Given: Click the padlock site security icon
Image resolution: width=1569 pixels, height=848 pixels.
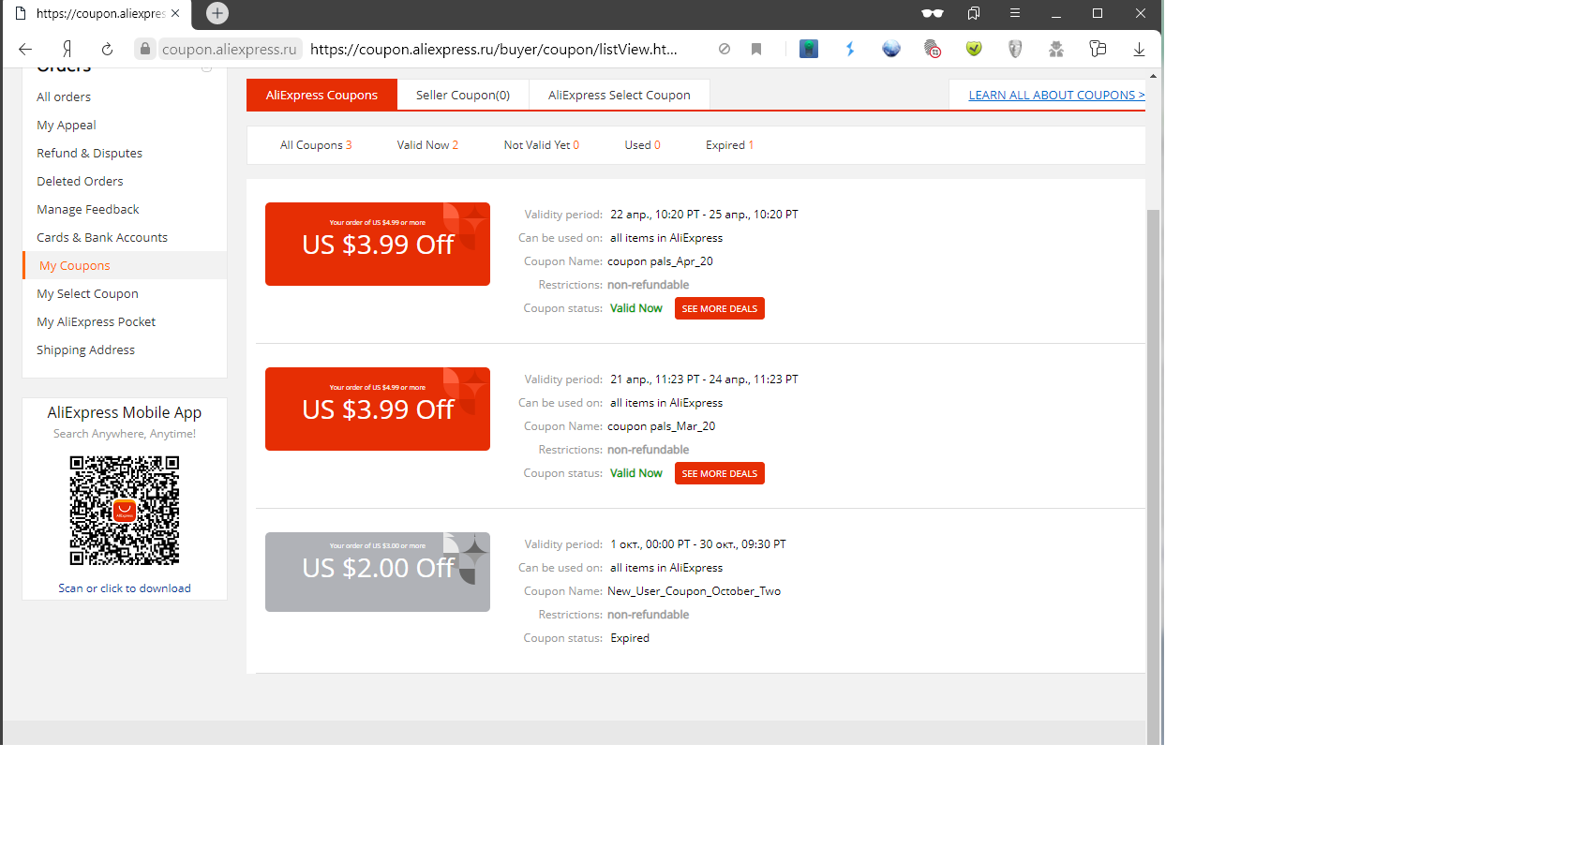Looking at the screenshot, I should pos(144,49).
